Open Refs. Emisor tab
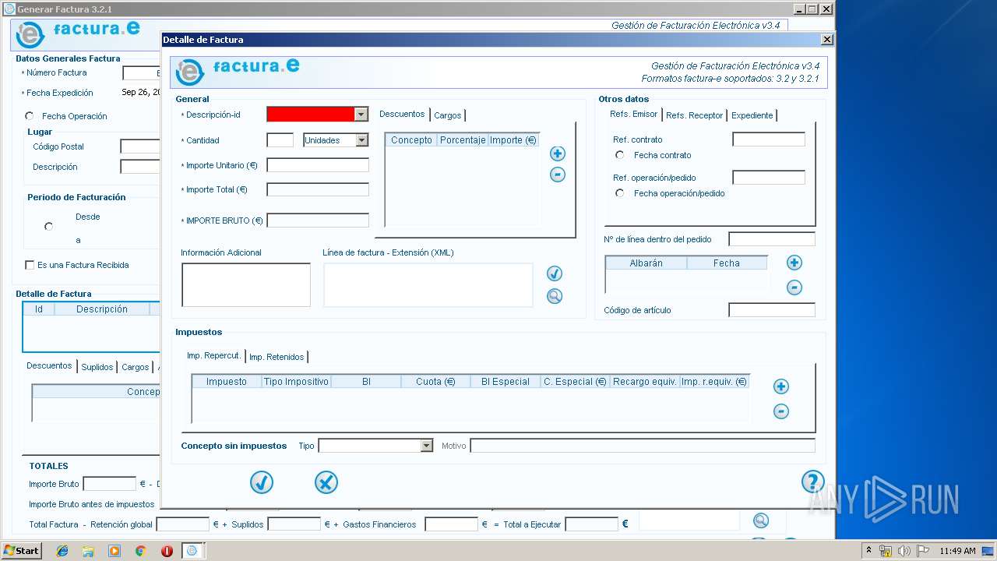 click(x=634, y=115)
